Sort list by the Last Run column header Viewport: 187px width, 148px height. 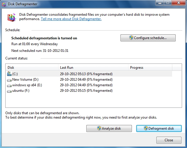(x=93, y=68)
